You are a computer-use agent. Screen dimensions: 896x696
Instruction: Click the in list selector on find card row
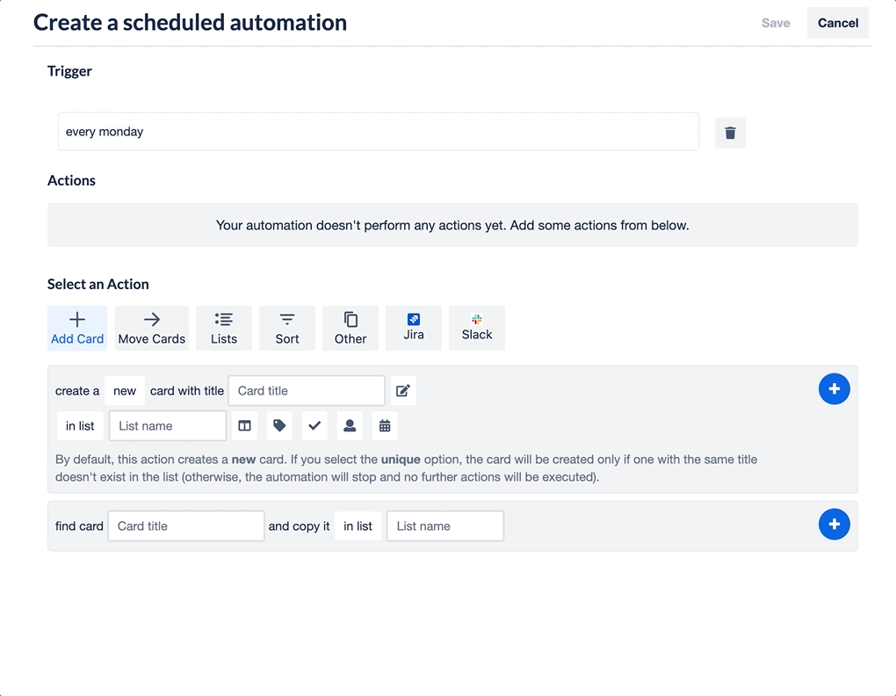[x=358, y=526]
